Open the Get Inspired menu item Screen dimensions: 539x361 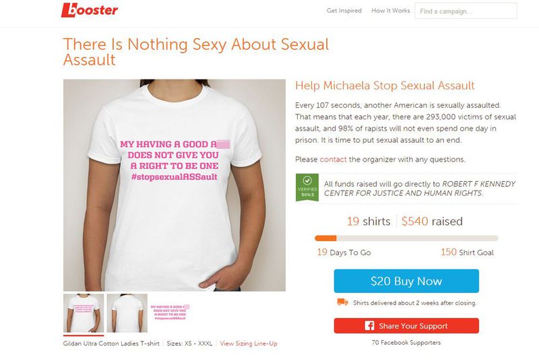tap(344, 11)
